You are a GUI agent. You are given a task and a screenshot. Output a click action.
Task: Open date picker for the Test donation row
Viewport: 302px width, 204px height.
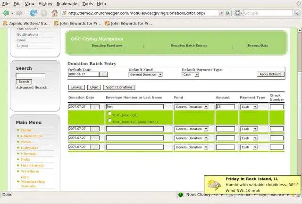[95, 106]
